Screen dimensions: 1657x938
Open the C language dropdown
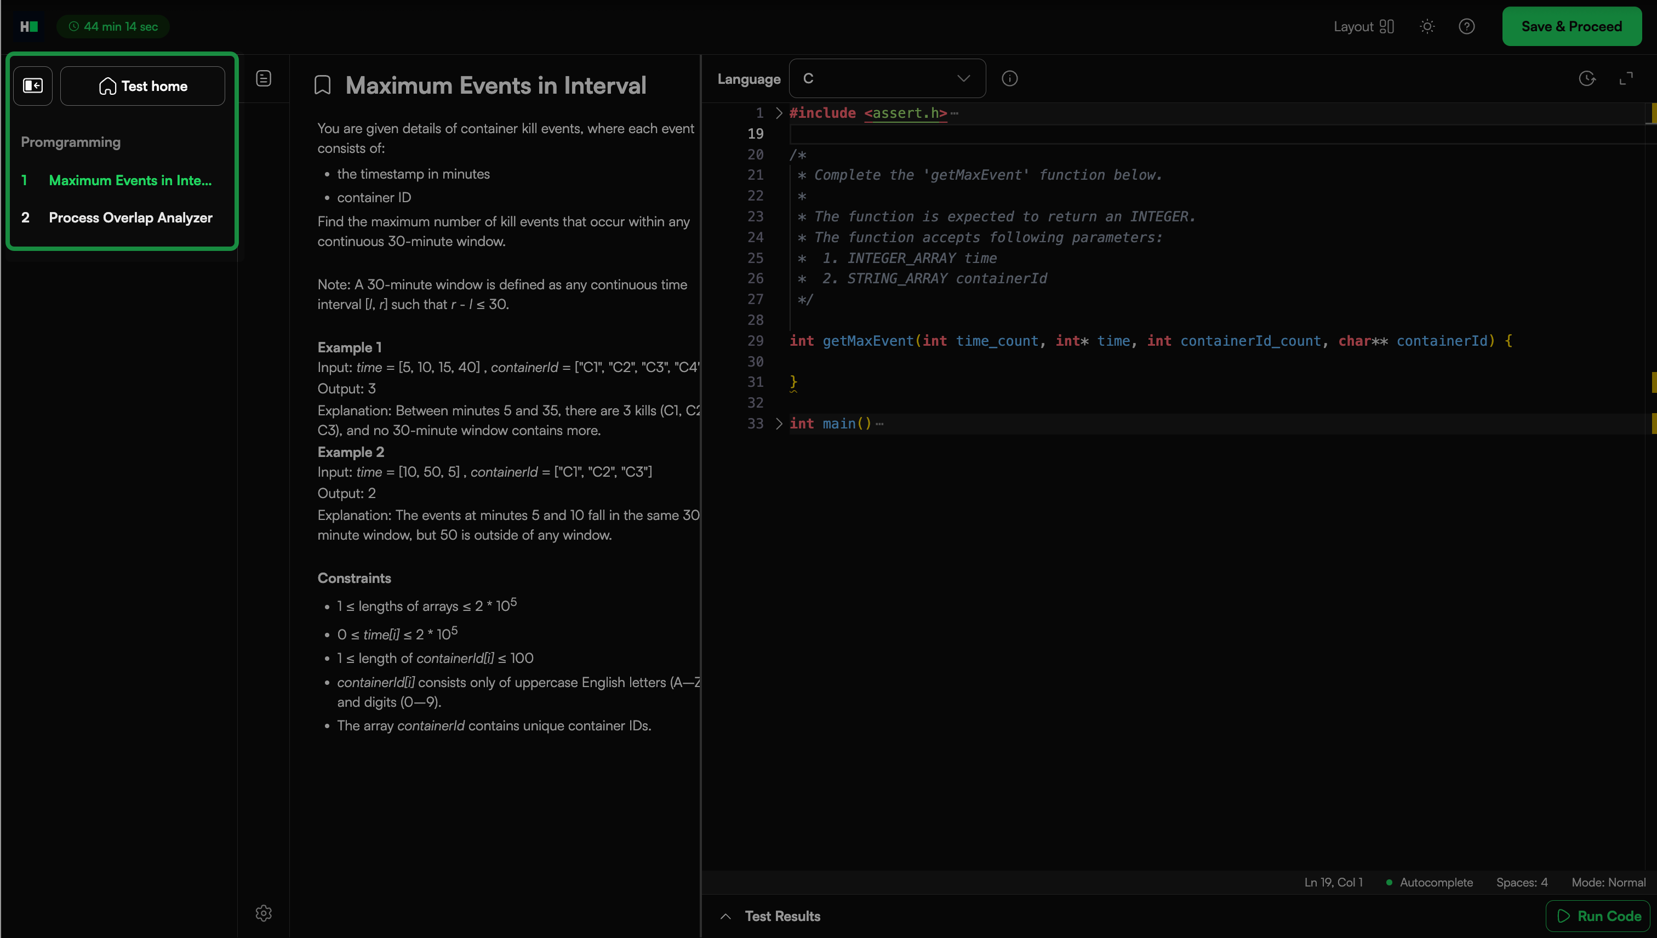887,78
